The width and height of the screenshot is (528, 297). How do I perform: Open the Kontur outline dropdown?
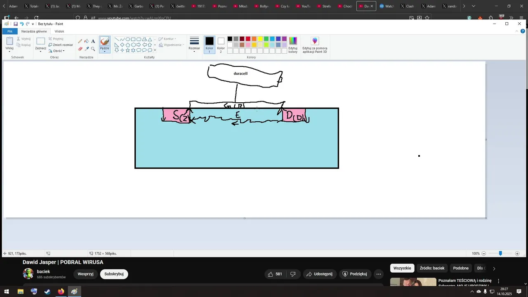tap(167, 39)
